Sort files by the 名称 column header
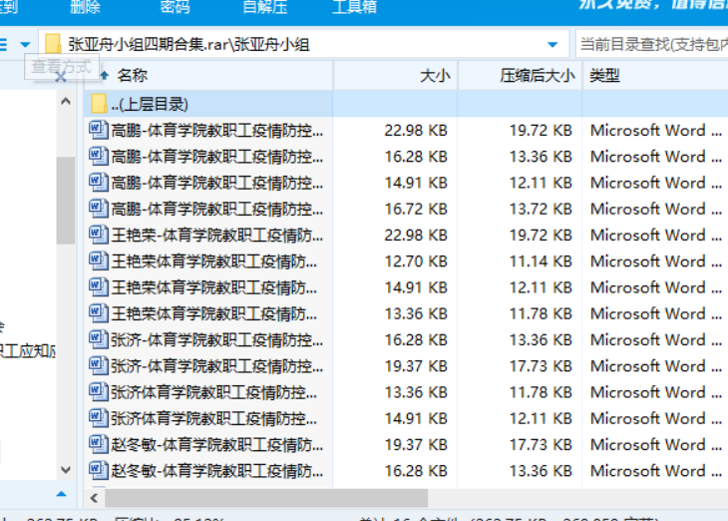Image resolution: width=728 pixels, height=521 pixels. click(132, 75)
